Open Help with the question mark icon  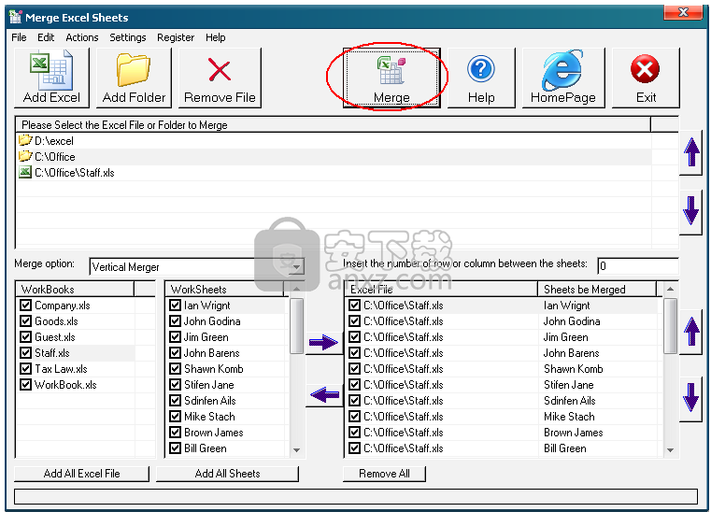click(x=481, y=78)
